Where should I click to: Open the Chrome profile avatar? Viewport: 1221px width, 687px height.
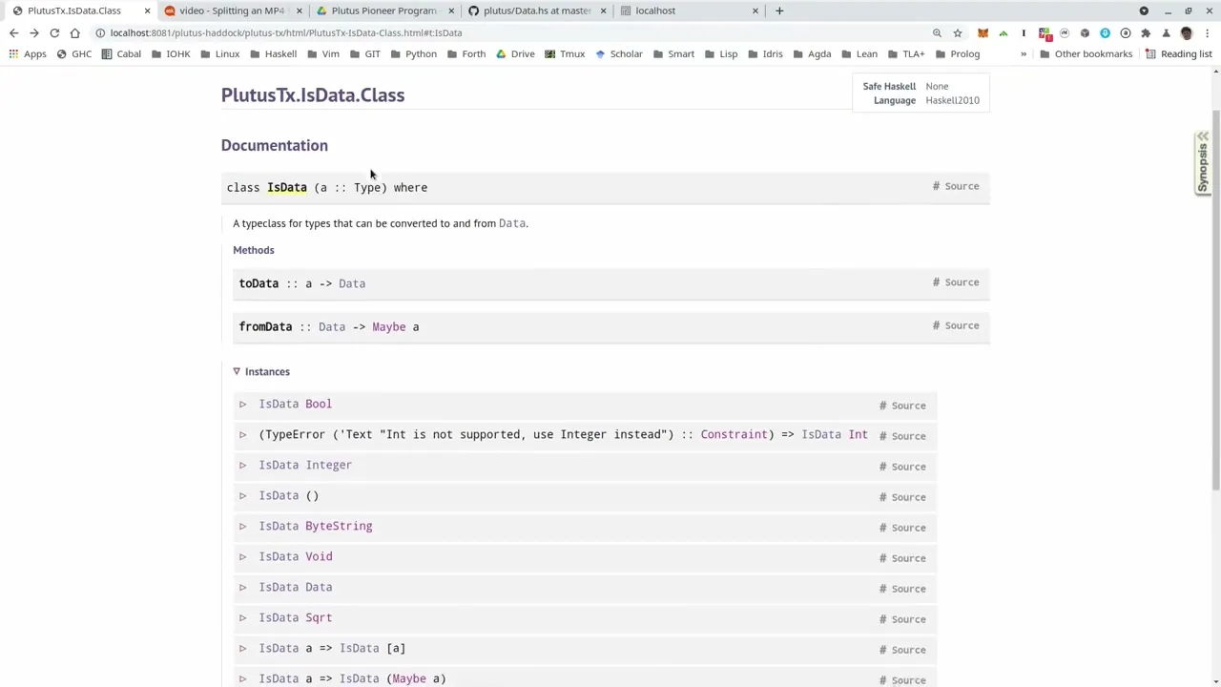(1188, 32)
